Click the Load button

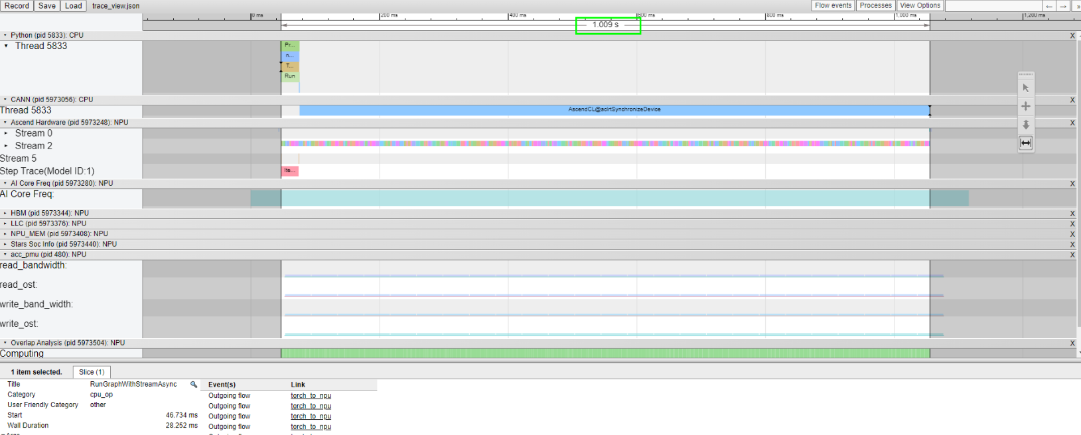(74, 6)
